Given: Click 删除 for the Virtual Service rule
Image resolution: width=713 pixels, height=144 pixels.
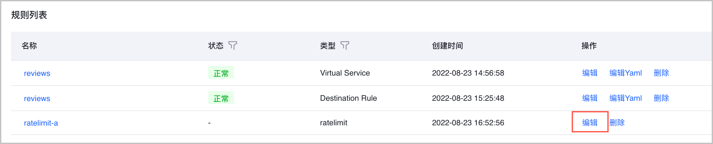Looking at the screenshot, I should [661, 73].
